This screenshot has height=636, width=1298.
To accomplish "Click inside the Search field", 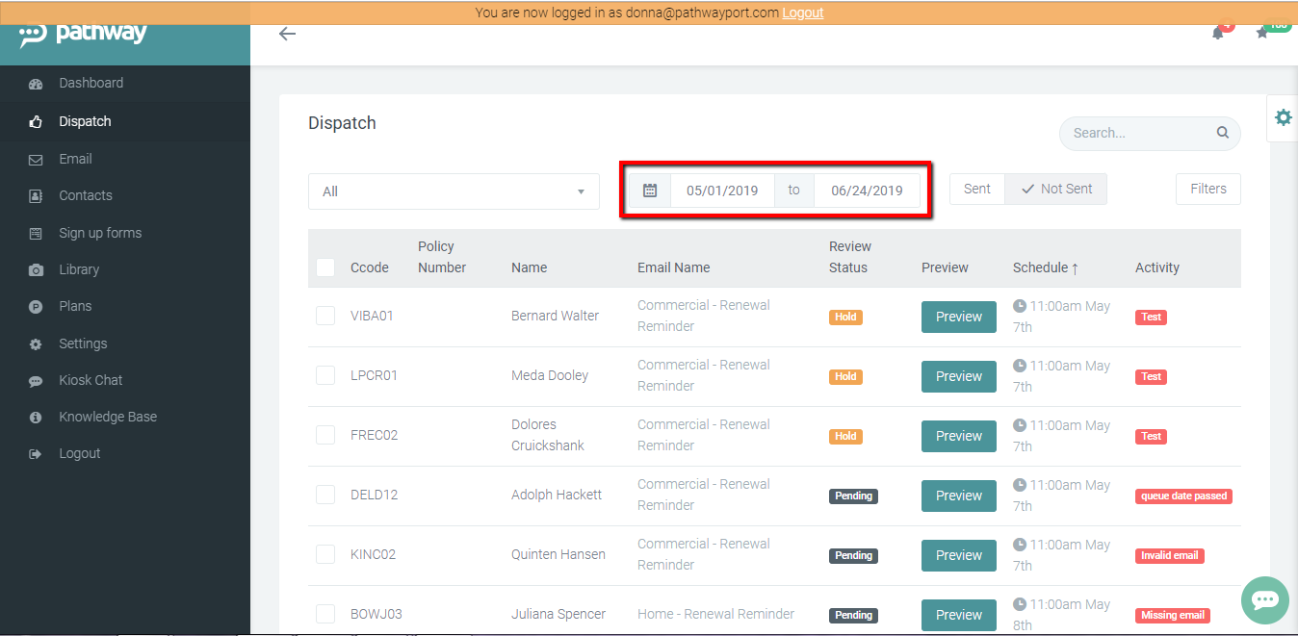I will 1136,133.
